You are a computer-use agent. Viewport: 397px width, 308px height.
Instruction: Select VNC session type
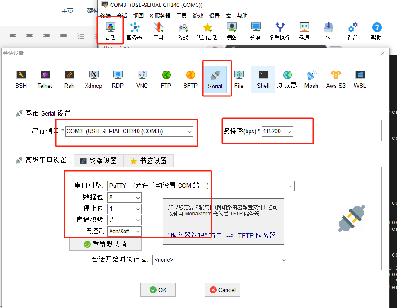(x=142, y=80)
